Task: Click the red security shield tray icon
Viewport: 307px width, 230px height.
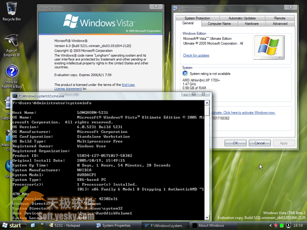Action: (x=276, y=225)
